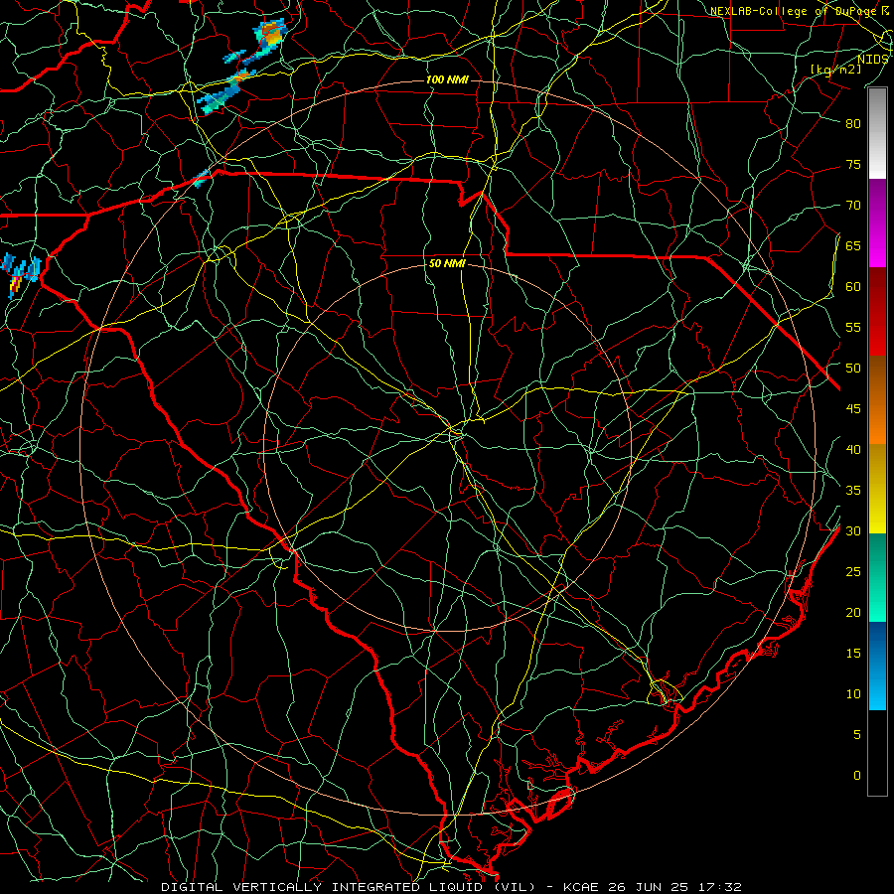The image size is (894, 894).
Task: Select the 10 value on the color scale
Action: tap(853, 694)
